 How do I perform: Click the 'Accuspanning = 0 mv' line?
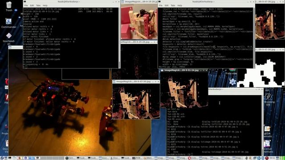point(36,64)
